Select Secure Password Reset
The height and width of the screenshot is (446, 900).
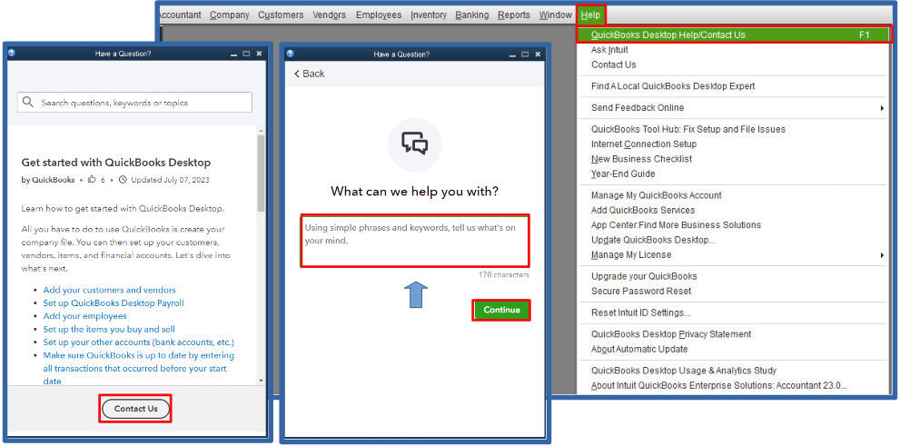point(641,291)
